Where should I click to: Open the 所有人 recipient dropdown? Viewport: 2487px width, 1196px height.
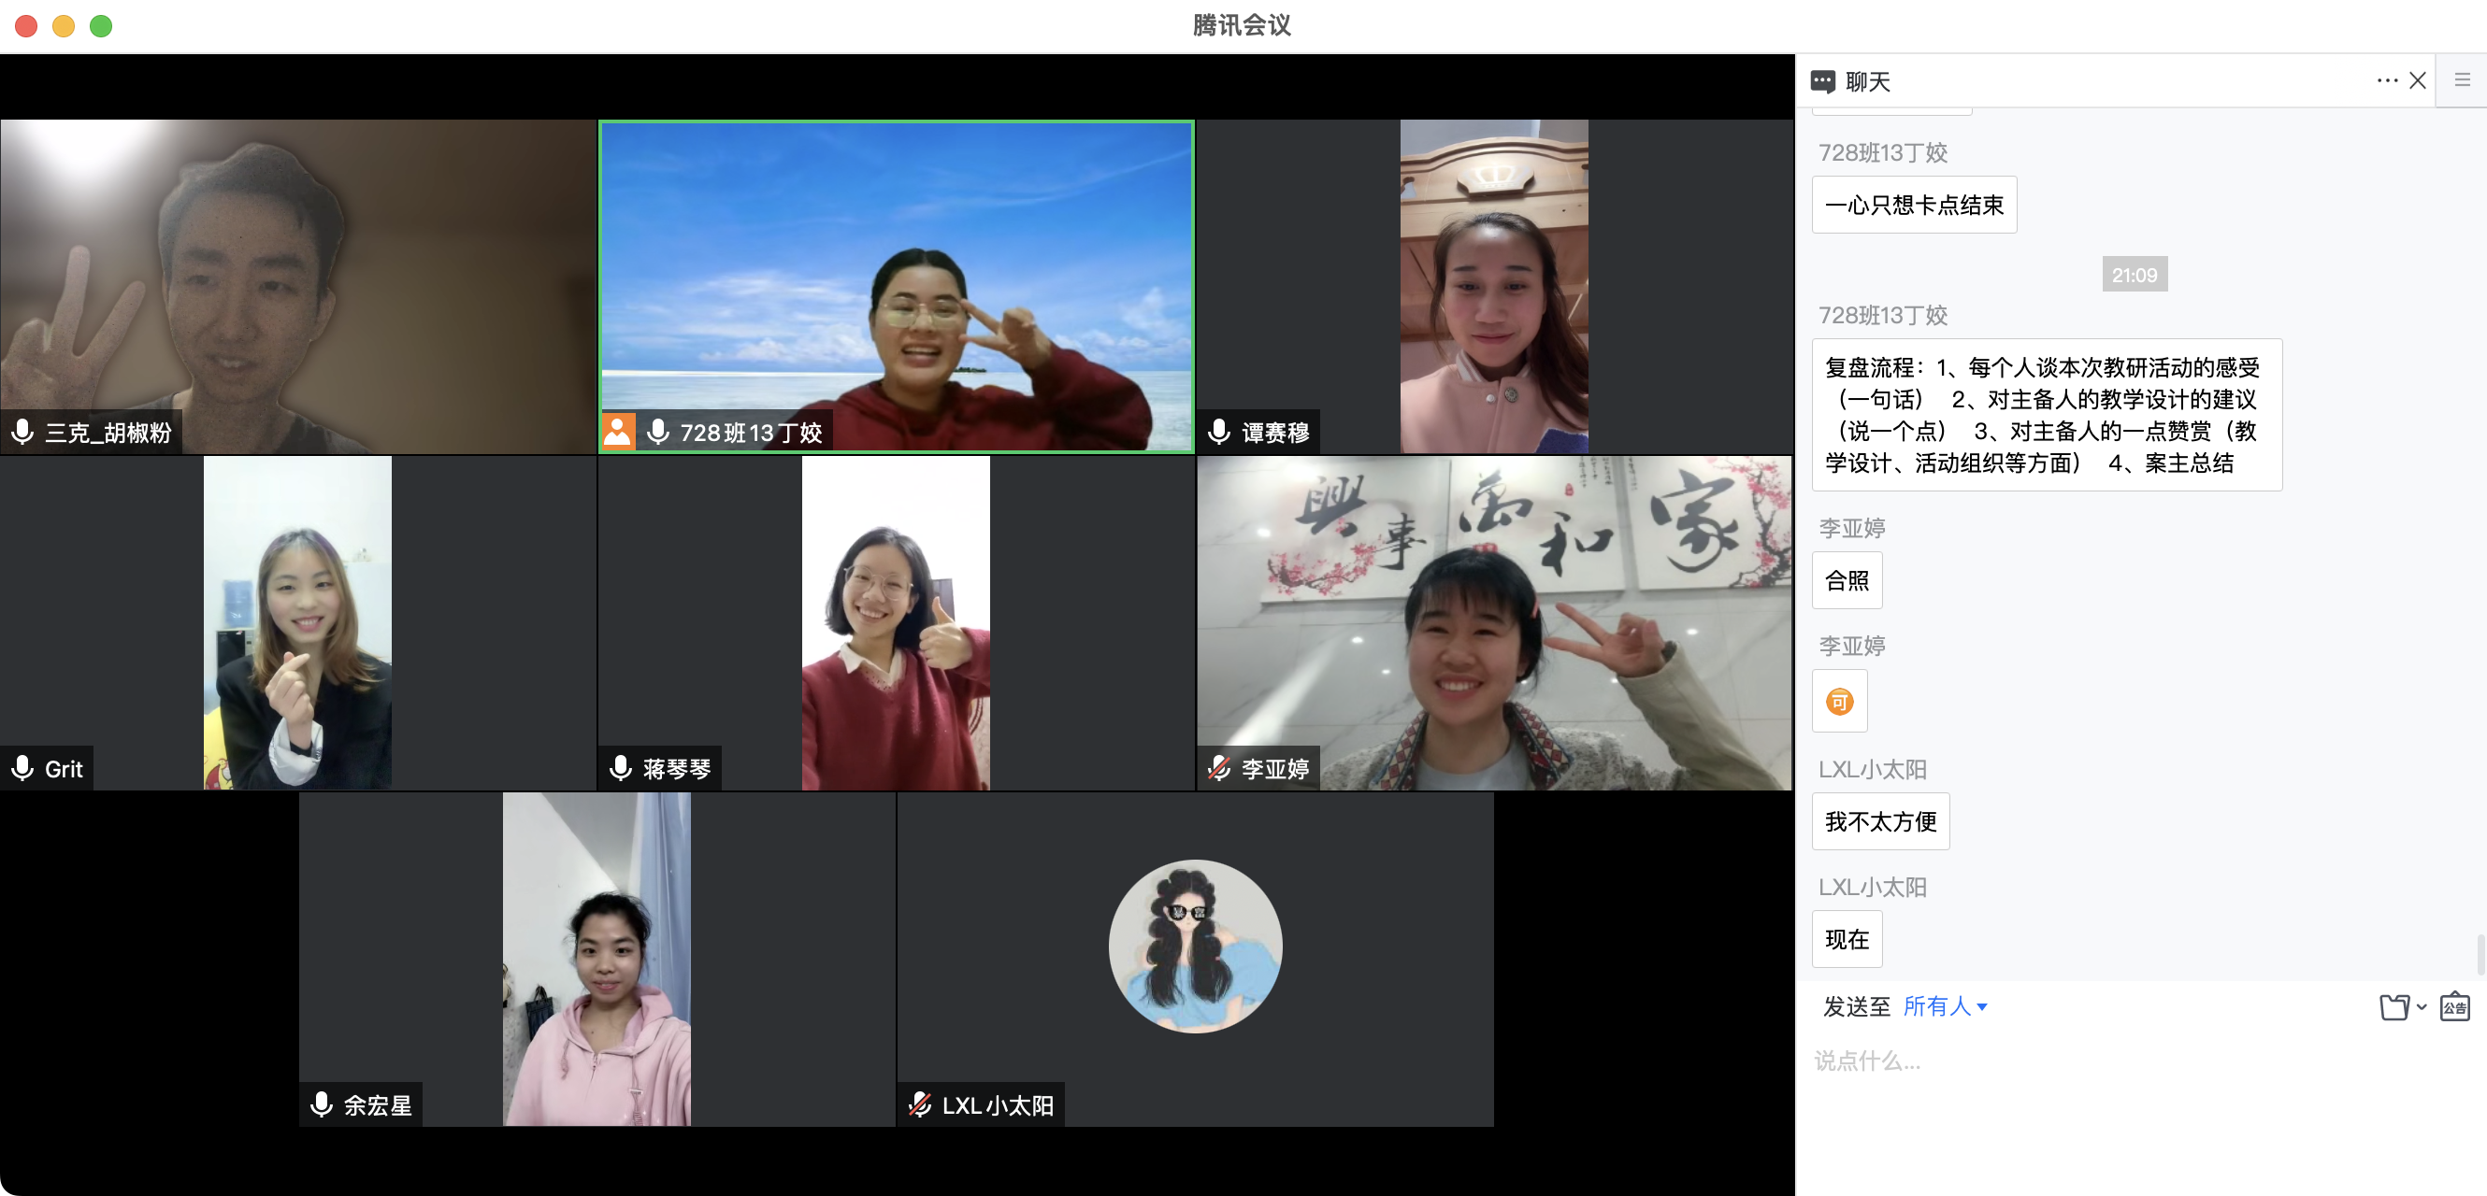click(1936, 1006)
